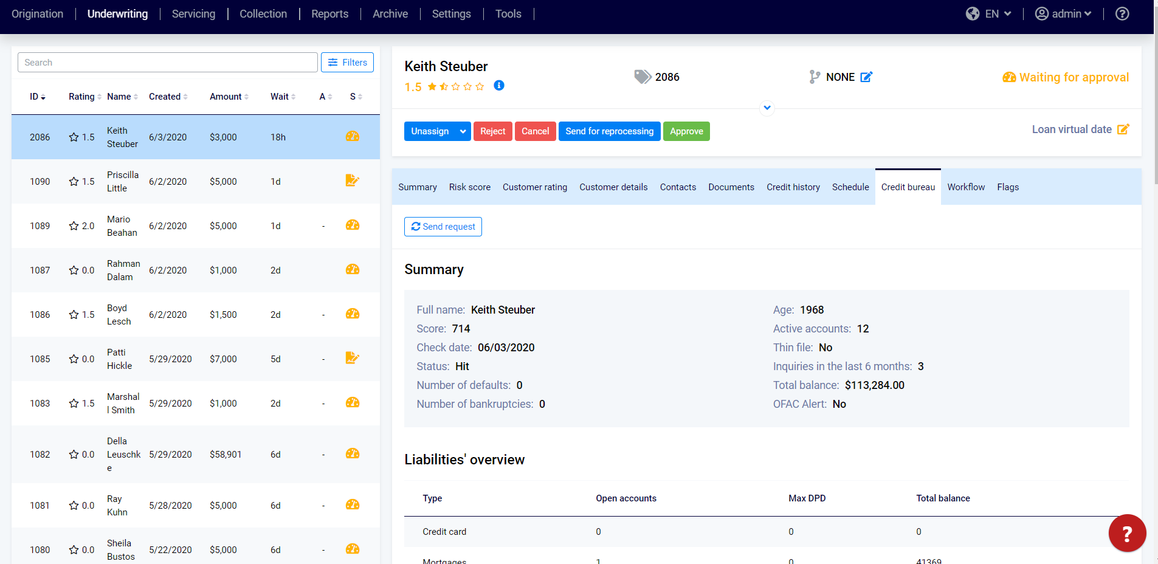Open the Origination menu
This screenshot has width=1158, height=564.
(x=37, y=13)
